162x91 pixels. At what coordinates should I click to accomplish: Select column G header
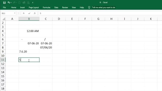(x=98, y=19)
